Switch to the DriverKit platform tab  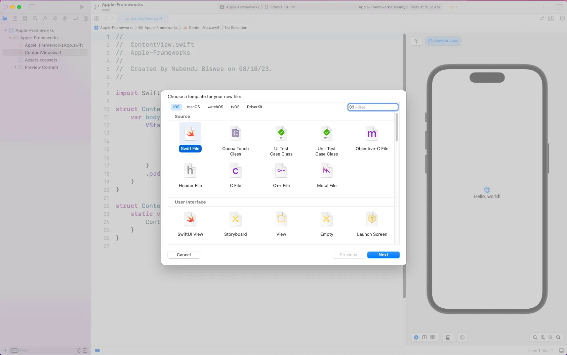[254, 107]
